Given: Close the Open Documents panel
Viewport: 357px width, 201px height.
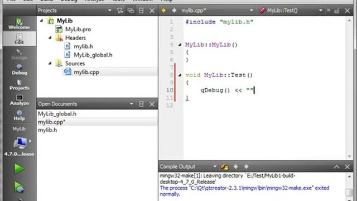Looking at the screenshot, I should (x=152, y=104).
